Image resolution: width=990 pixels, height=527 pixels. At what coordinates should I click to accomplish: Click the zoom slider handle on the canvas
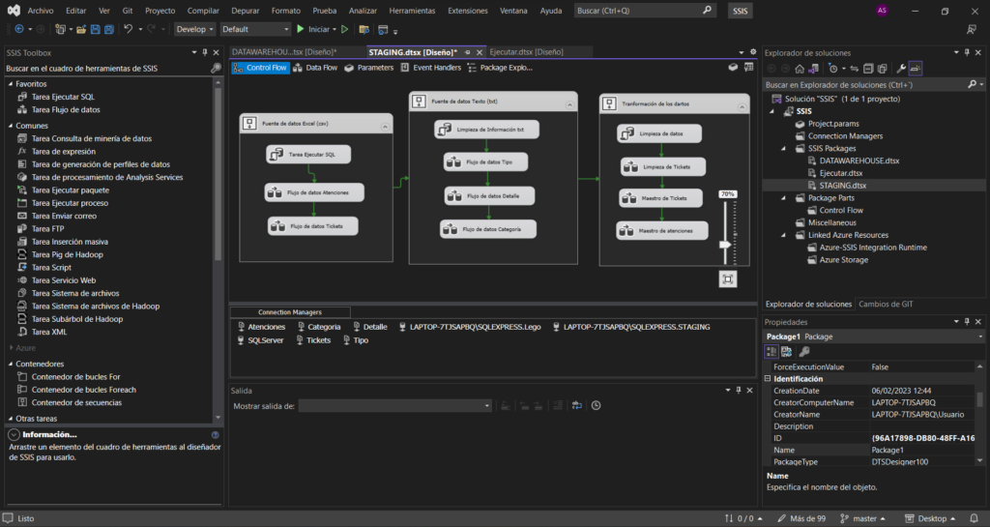point(725,246)
